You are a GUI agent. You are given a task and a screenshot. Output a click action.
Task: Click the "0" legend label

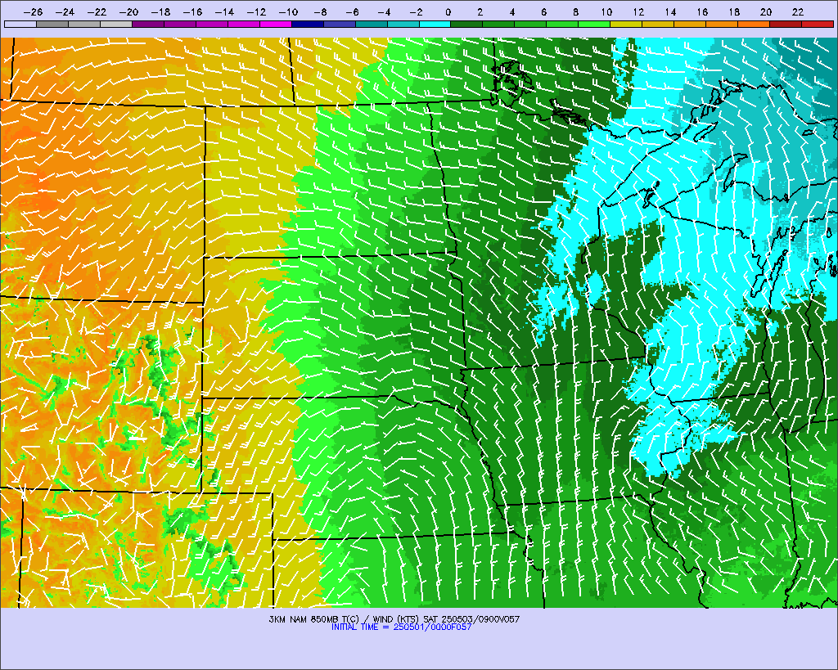[x=448, y=12]
